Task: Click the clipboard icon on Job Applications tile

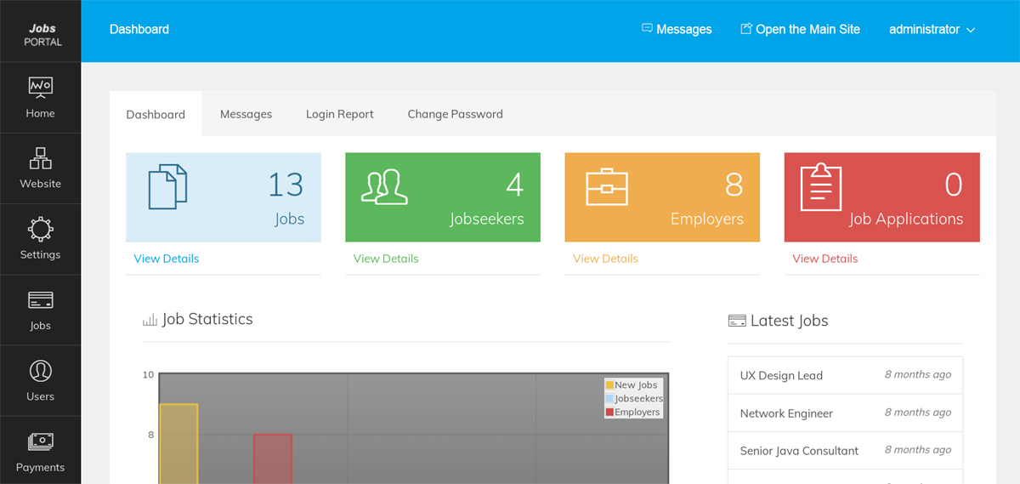Action: [821, 187]
